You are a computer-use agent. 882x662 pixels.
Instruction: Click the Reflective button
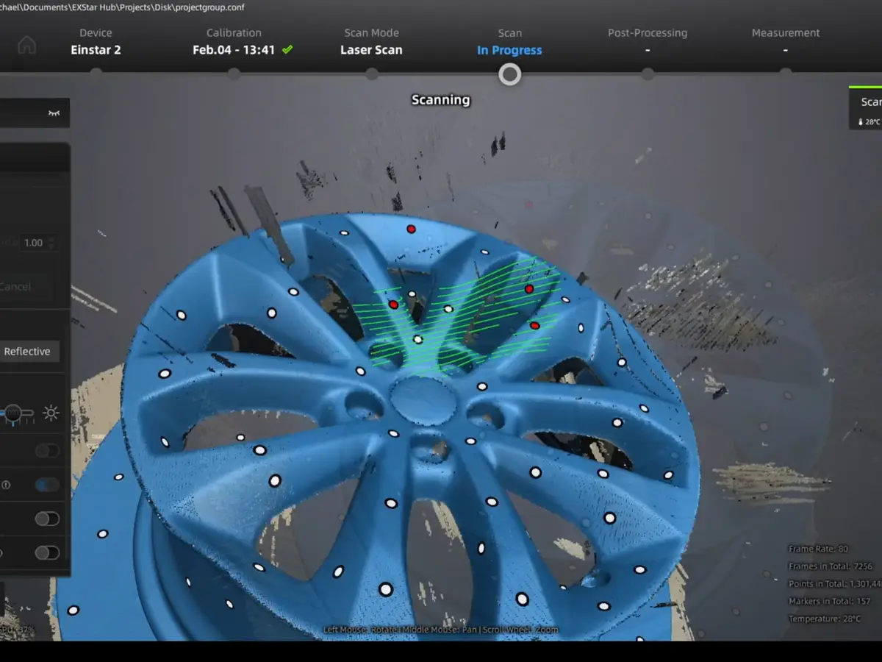pyautogui.click(x=28, y=352)
